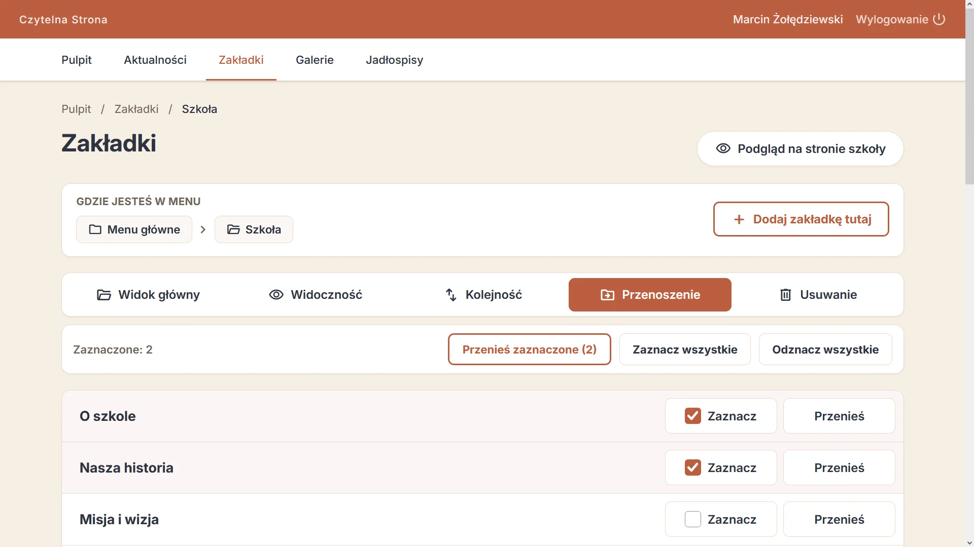Click the Misja i wizja row title
The height and width of the screenshot is (547, 974).
point(119,519)
